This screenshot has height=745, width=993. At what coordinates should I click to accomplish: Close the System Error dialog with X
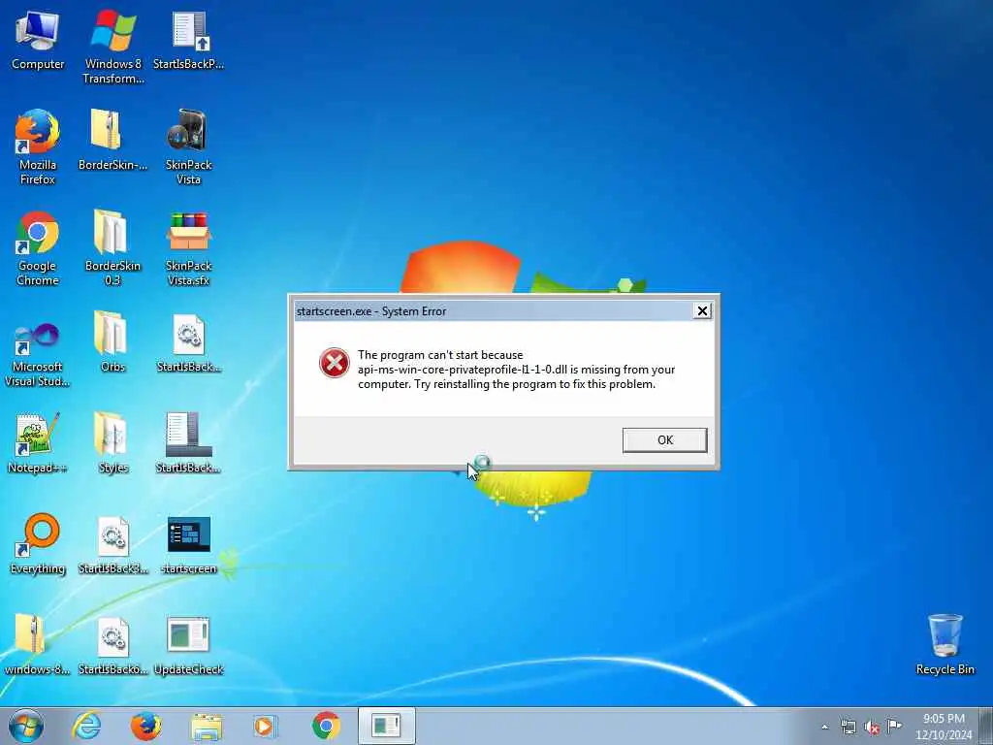coord(702,310)
